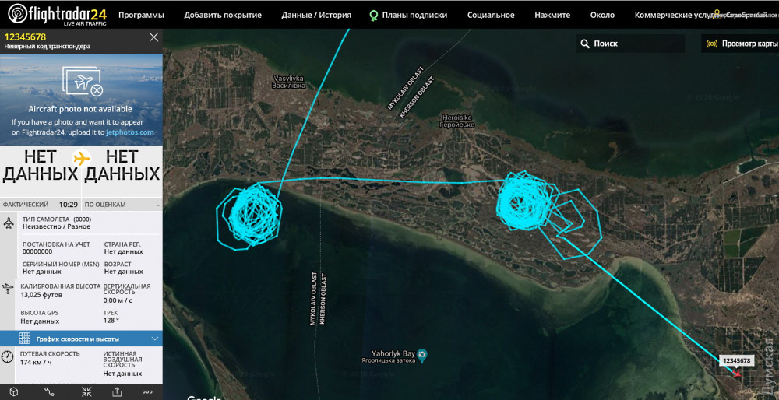Click the 12345678 aircraft label on map
The image size is (779, 400).
click(736, 360)
